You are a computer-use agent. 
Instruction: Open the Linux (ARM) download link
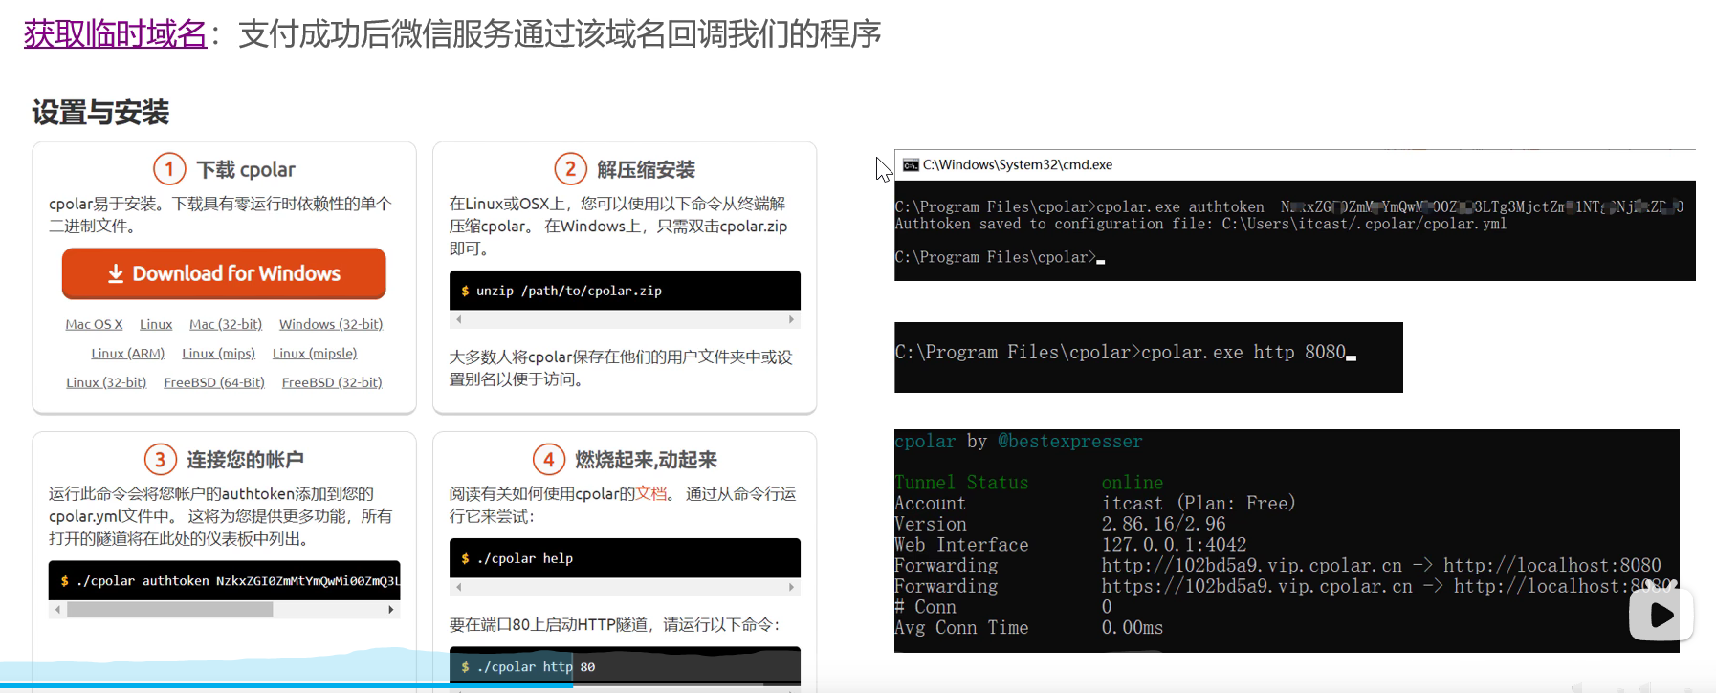(x=128, y=353)
